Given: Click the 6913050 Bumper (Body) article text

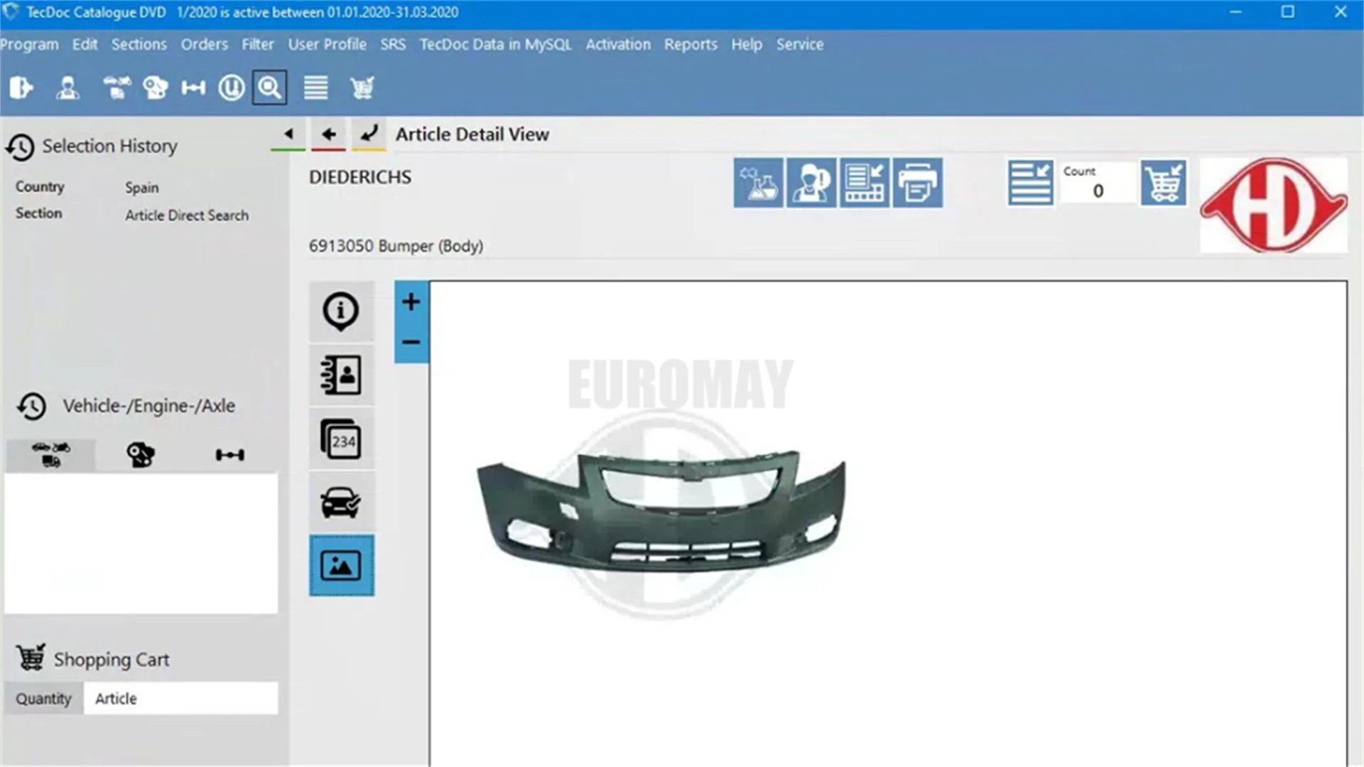Looking at the screenshot, I should (396, 246).
